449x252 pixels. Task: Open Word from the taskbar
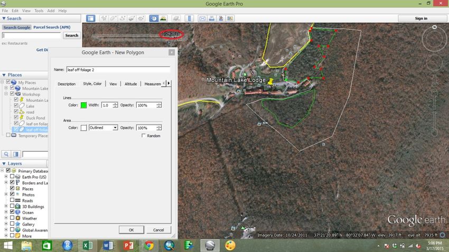pyautogui.click(x=108, y=246)
